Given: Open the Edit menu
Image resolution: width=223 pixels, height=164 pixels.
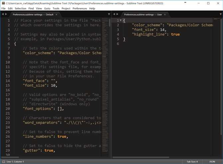Looking at the screenshot, I should [10, 9].
